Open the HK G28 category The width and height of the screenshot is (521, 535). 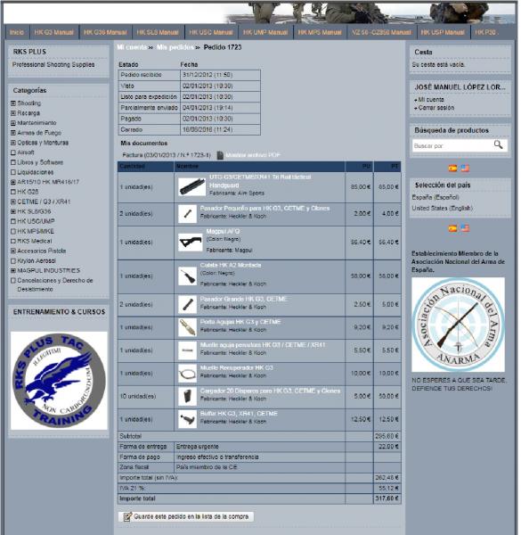[28, 192]
